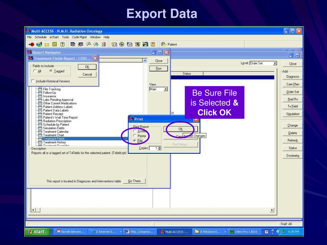Click the Refresh button
The height and width of the screenshot is (245, 327).
point(293,140)
